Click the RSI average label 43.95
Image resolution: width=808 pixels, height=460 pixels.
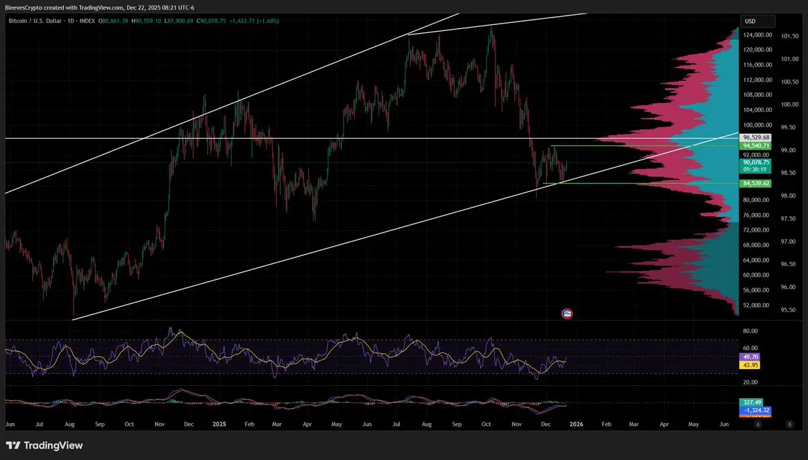click(749, 364)
